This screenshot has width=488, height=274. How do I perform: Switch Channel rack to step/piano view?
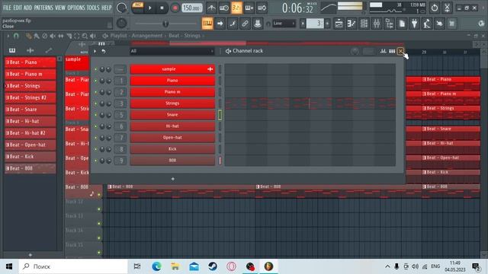coord(392,51)
